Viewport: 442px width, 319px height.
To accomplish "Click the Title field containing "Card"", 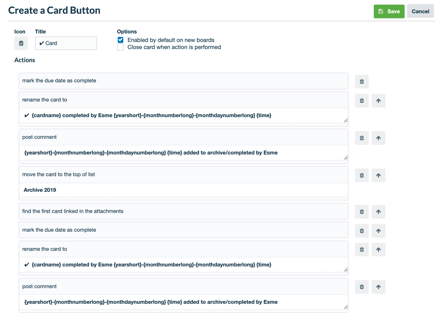I will click(x=65, y=43).
